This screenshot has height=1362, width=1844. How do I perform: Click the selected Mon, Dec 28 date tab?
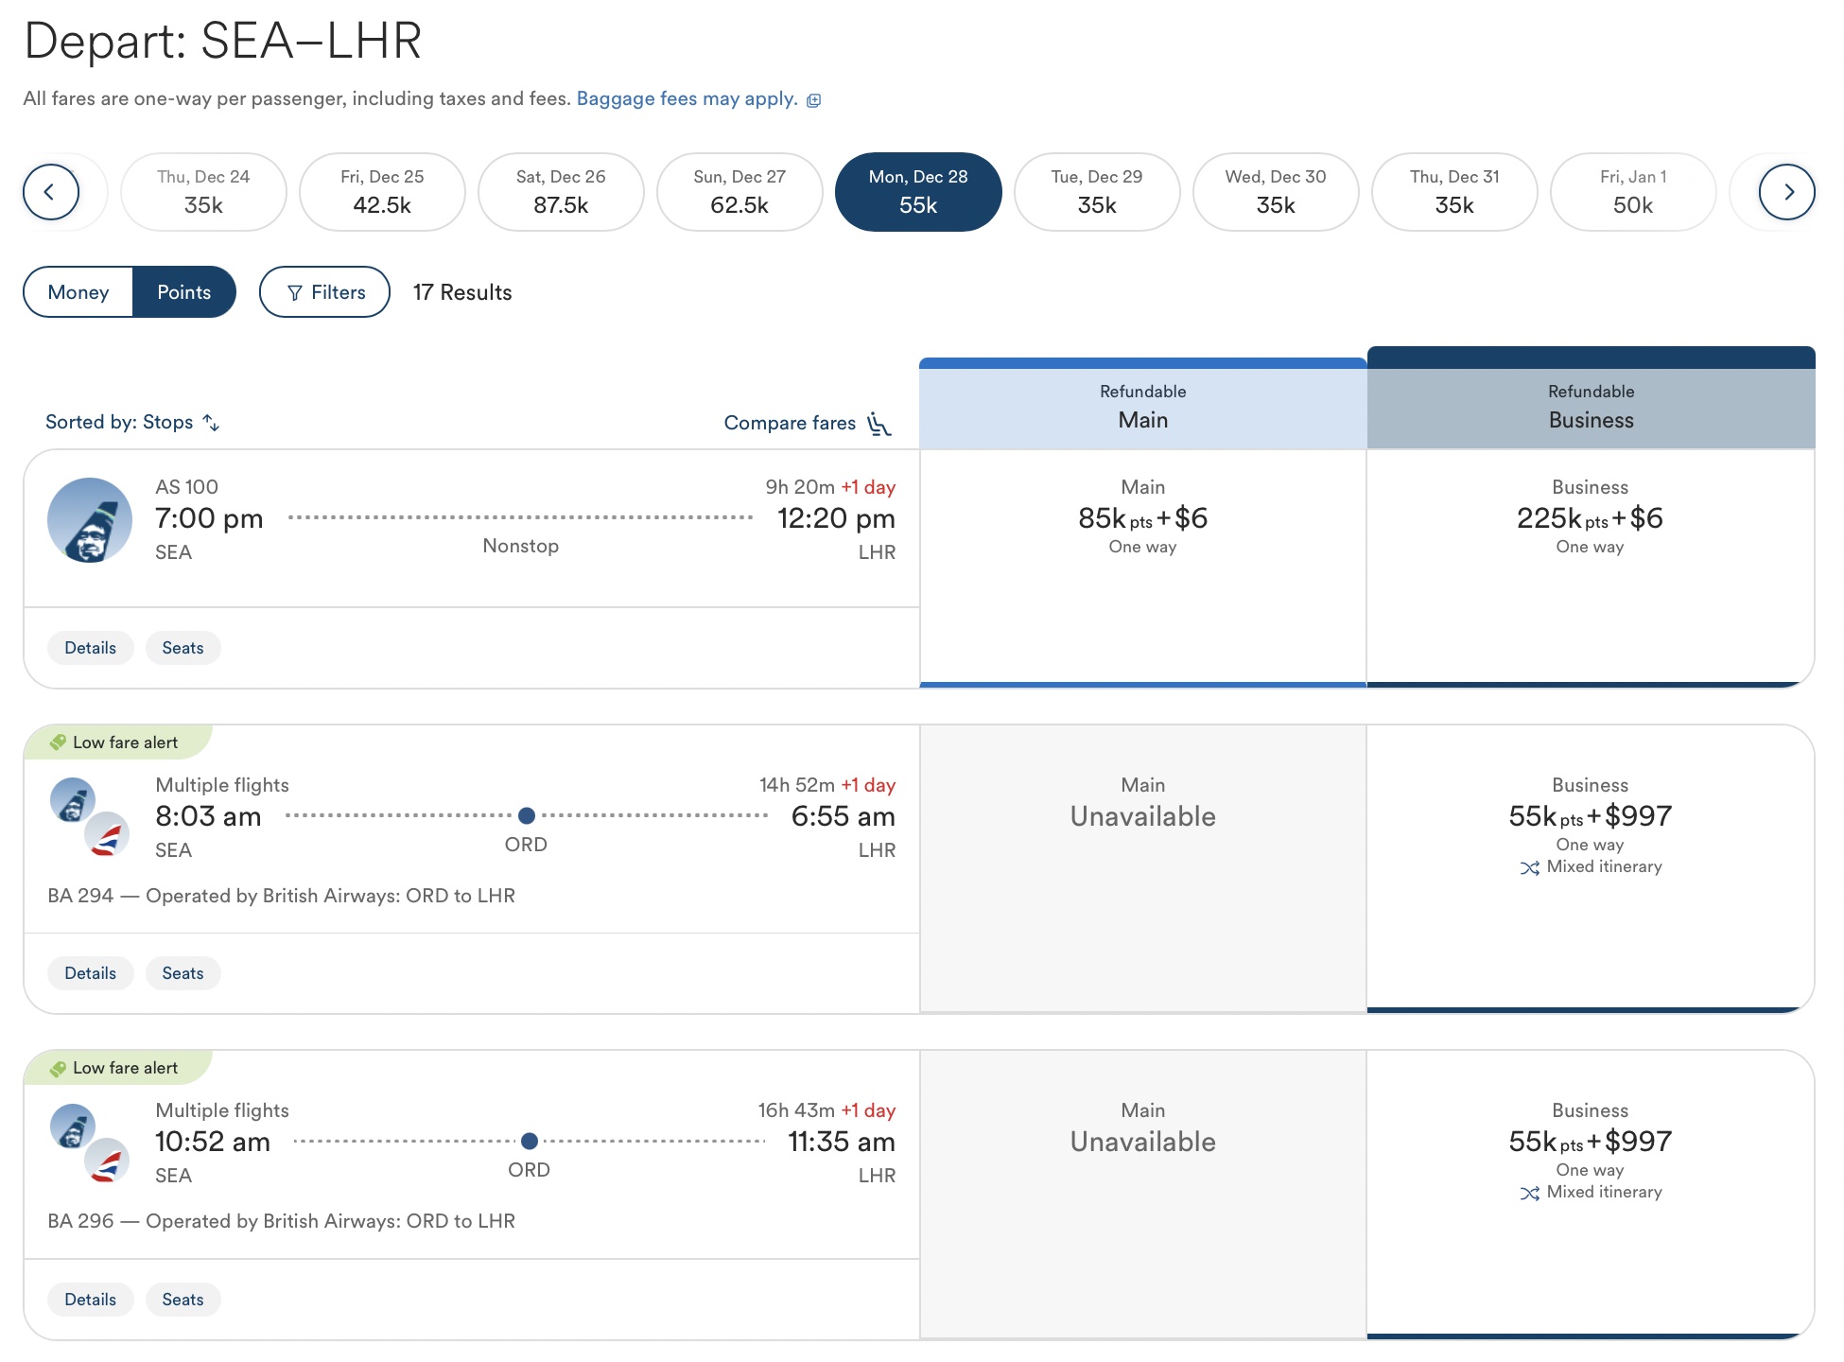pos(917,191)
